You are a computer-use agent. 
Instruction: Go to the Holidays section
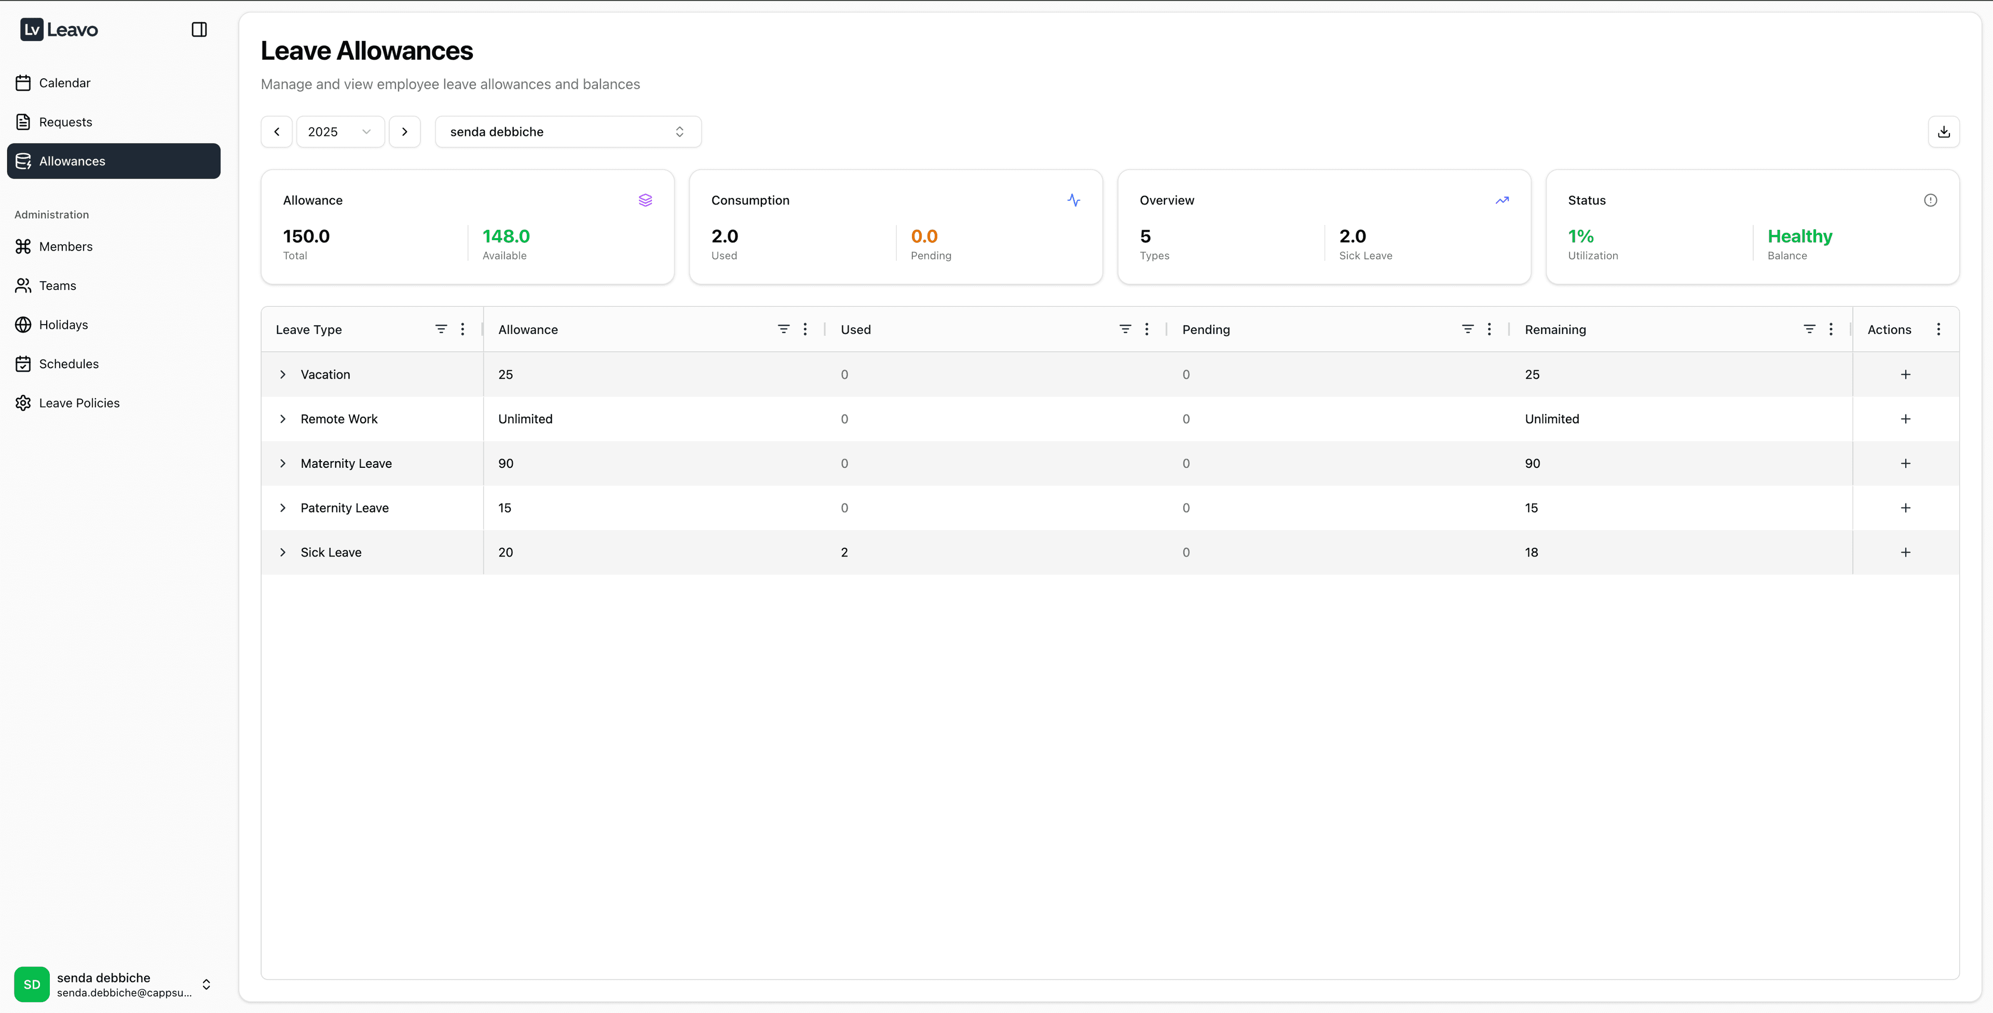coord(63,325)
